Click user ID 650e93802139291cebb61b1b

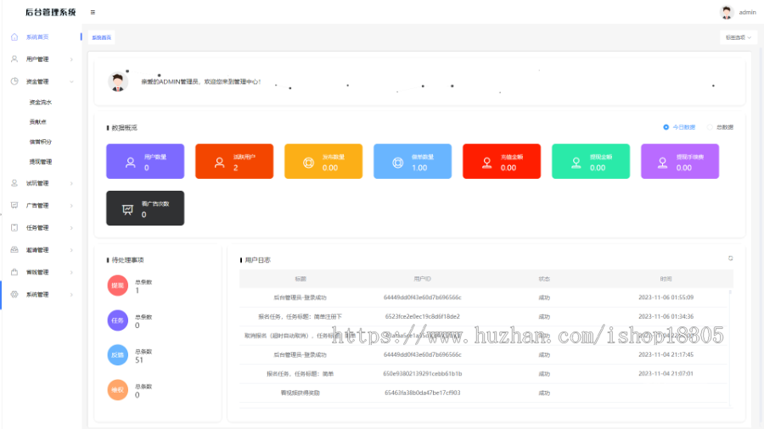click(x=422, y=374)
